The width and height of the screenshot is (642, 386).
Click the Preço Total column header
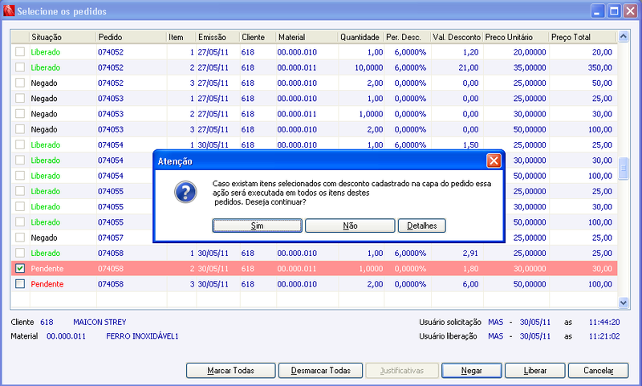coord(583,37)
